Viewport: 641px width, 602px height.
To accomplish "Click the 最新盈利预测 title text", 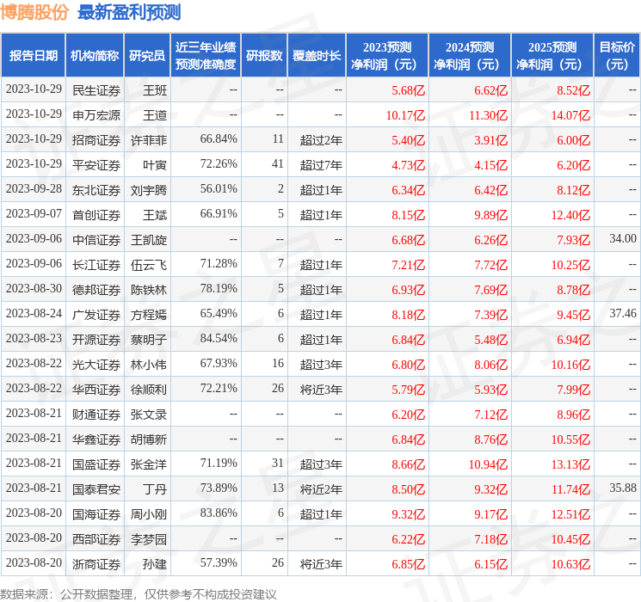I will tap(129, 12).
